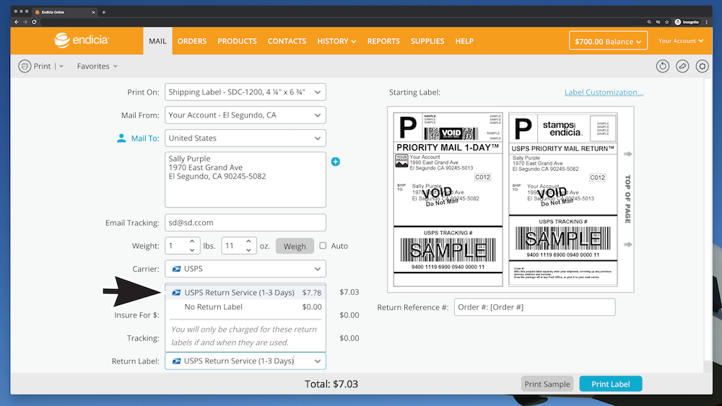Click the browser forward arrow

25,22
